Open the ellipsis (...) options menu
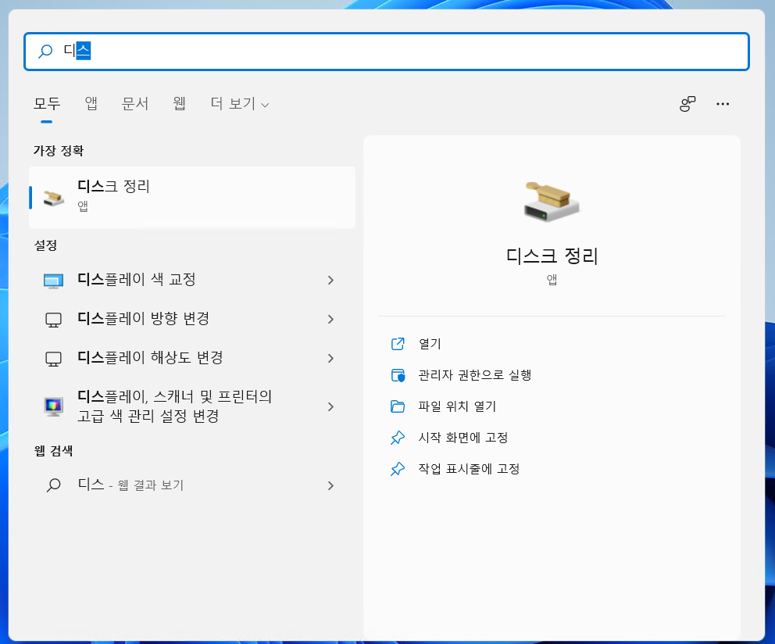 tap(723, 103)
